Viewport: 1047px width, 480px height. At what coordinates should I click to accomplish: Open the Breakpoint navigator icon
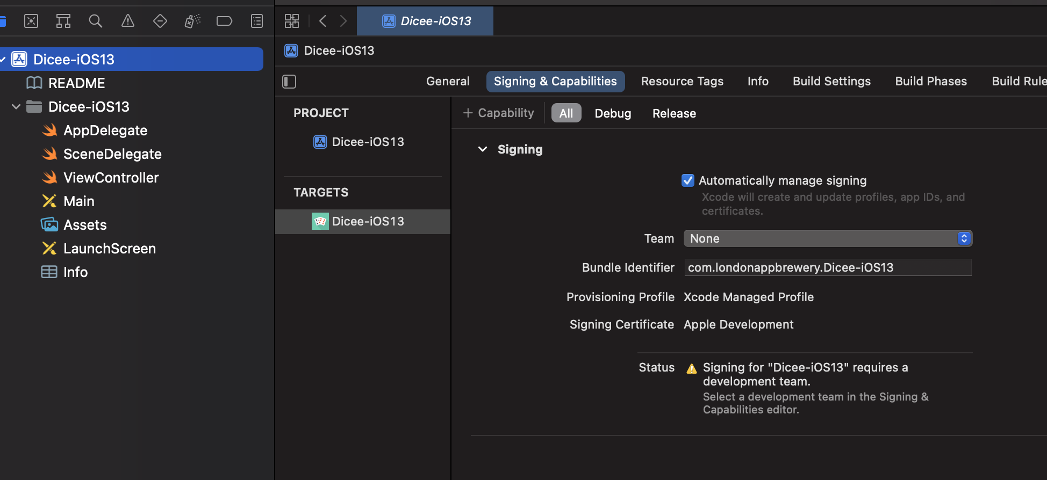point(224,21)
